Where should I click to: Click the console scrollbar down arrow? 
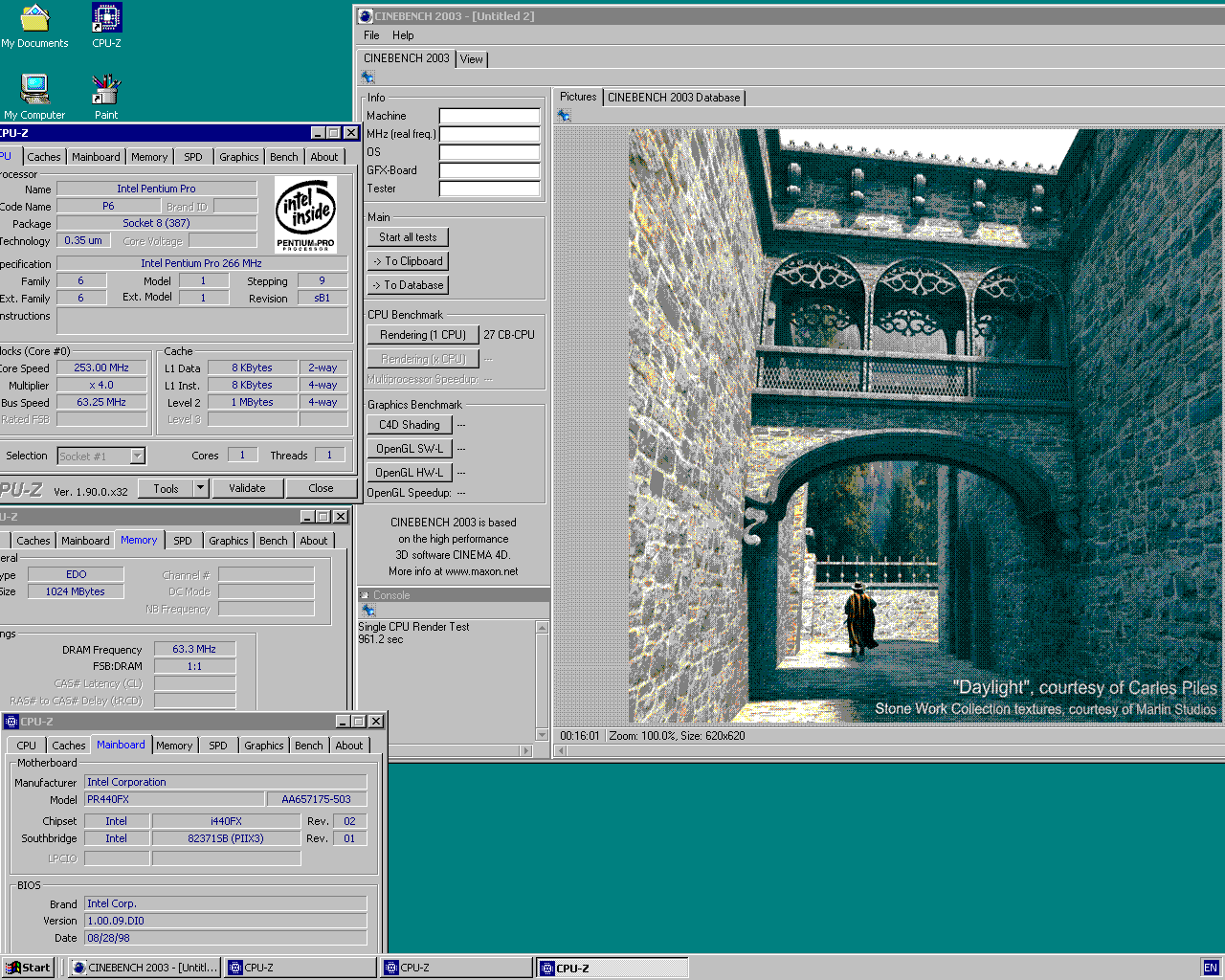pos(542,735)
